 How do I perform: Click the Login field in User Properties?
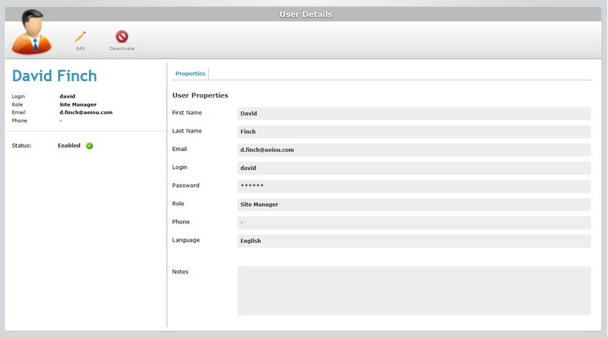tap(414, 168)
